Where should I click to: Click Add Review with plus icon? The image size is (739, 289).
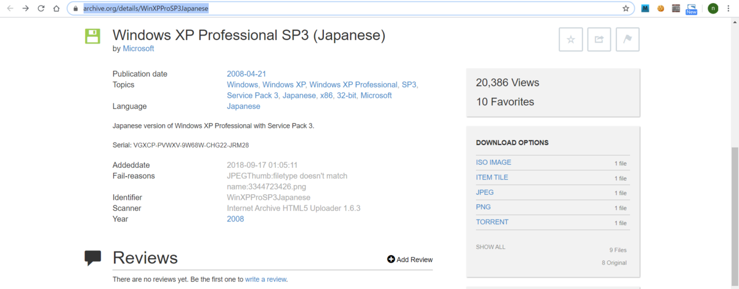tap(410, 259)
